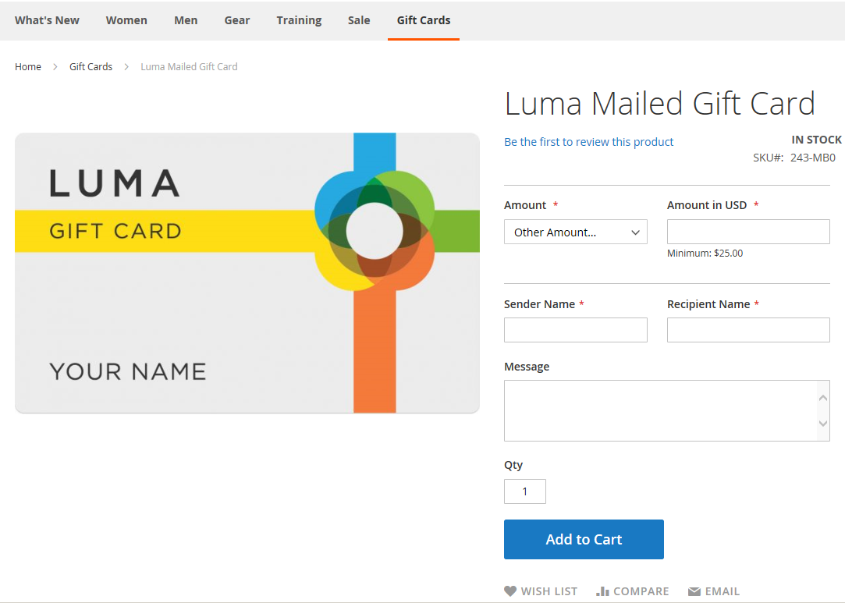The width and height of the screenshot is (845, 603).
Task: Click the 'Luma Mailed Gift Card' page title
Action: click(x=659, y=104)
